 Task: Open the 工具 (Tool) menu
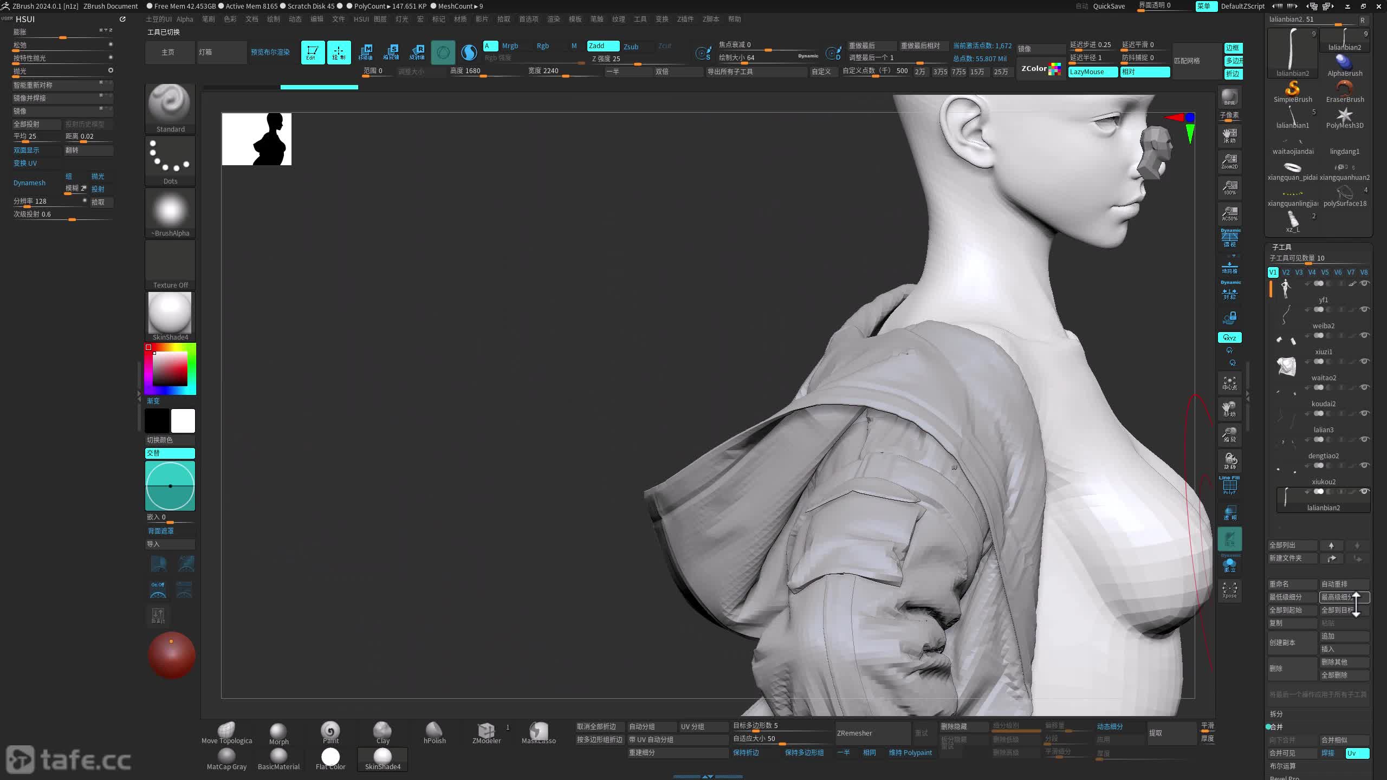pyautogui.click(x=640, y=19)
